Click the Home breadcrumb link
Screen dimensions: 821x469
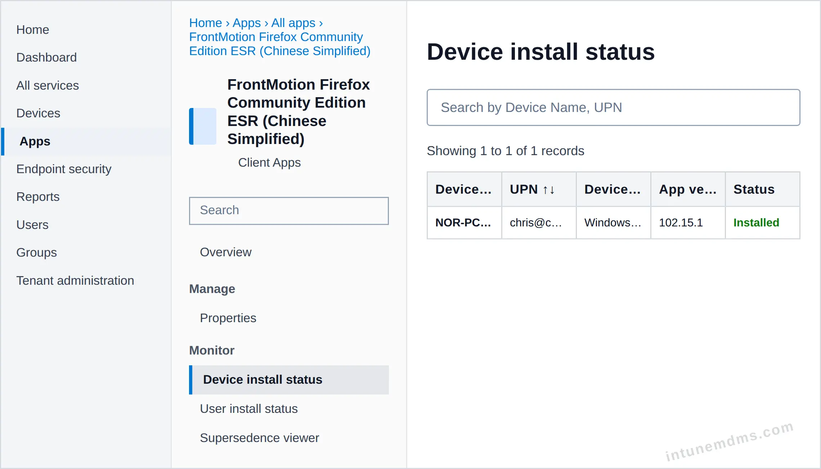pos(206,23)
